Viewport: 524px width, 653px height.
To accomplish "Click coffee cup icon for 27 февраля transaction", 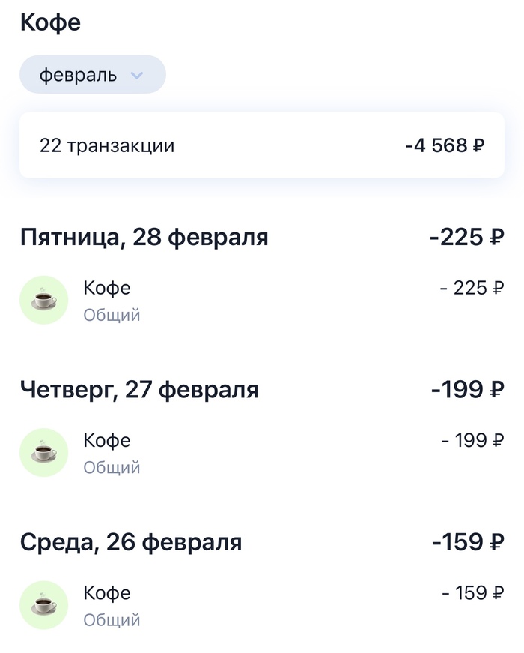I will point(43,452).
